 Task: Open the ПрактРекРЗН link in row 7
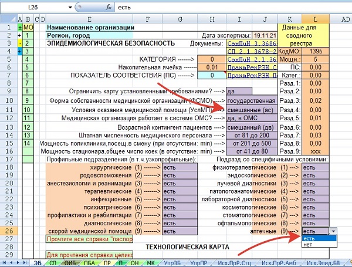pyautogui.click(x=252, y=75)
